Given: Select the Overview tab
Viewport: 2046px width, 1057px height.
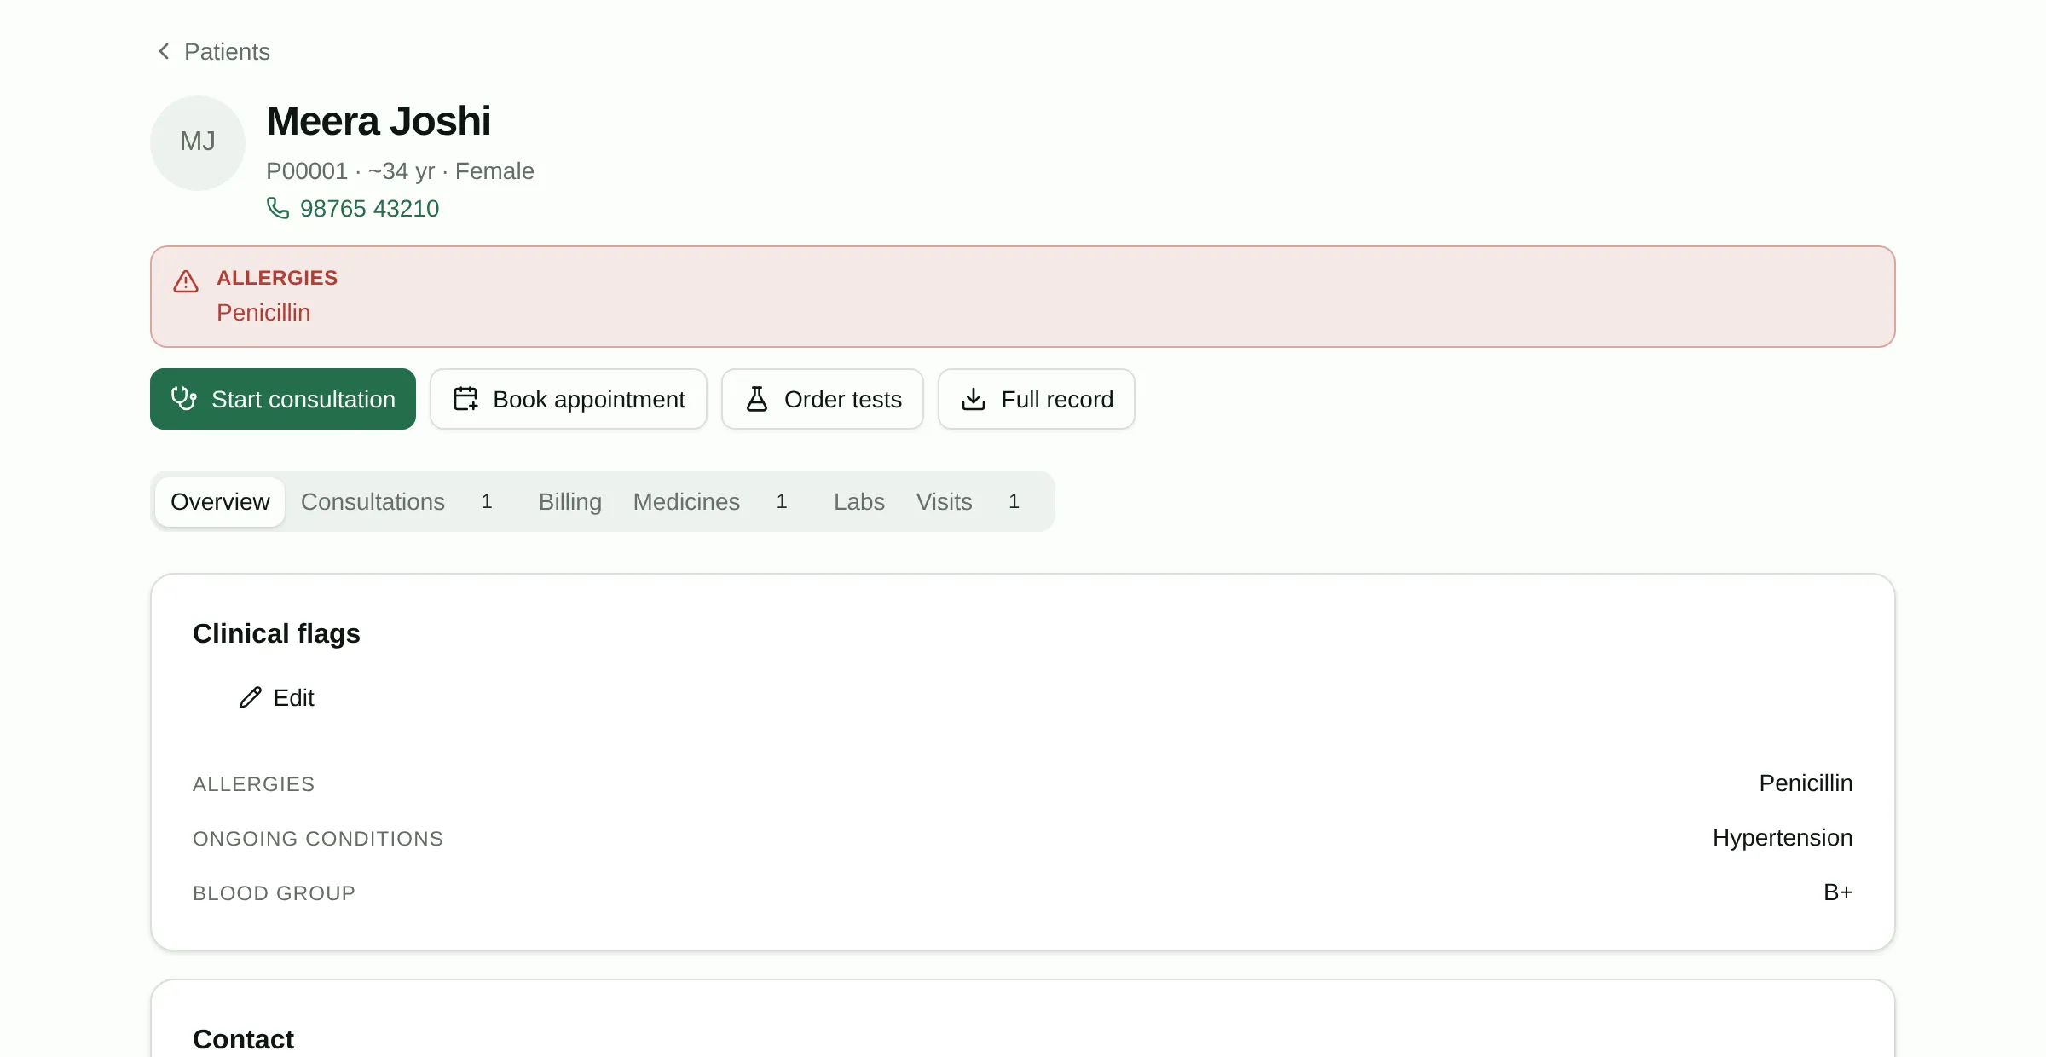Looking at the screenshot, I should [x=220, y=501].
